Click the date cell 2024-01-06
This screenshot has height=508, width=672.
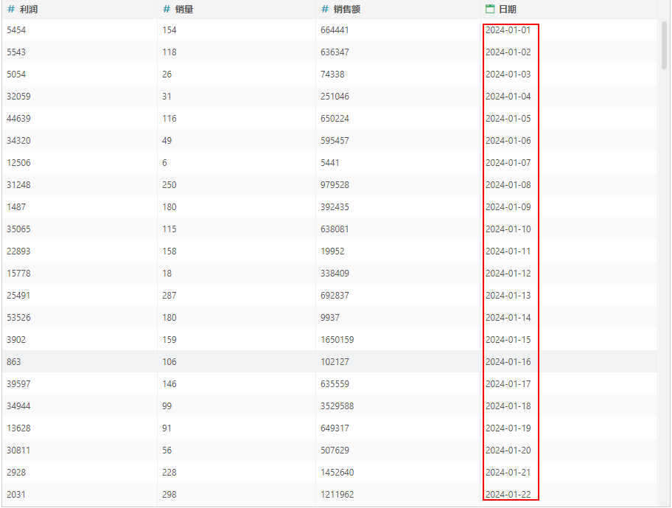click(508, 141)
